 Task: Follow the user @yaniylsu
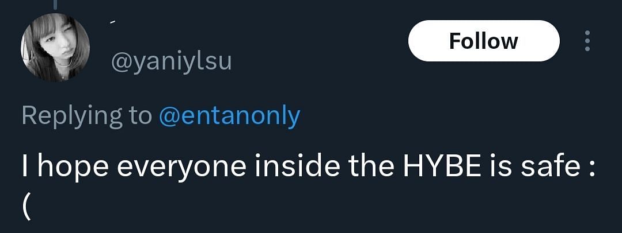click(x=484, y=41)
